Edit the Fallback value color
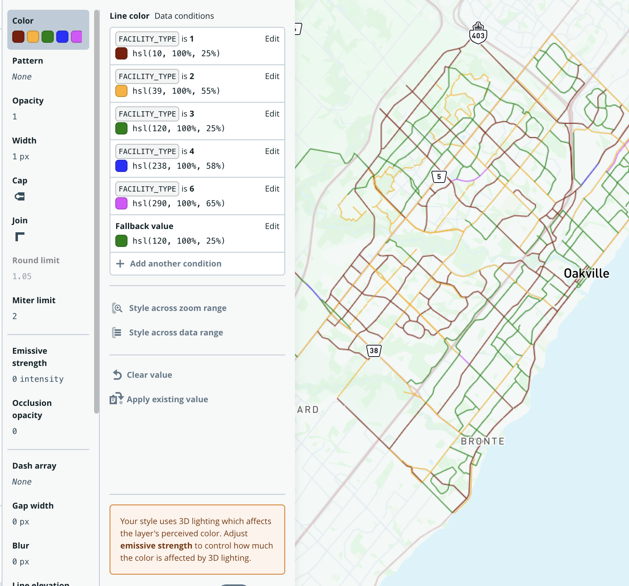Screen dimensions: 629x586 [x=272, y=226]
